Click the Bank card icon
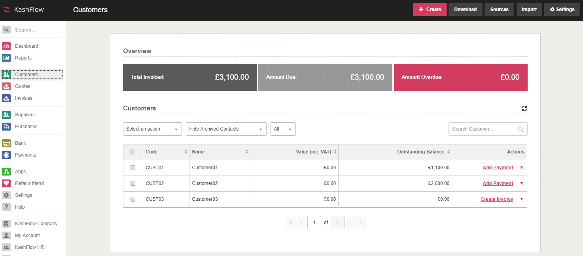Image resolution: width=583 pixels, height=256 pixels. tap(6, 143)
